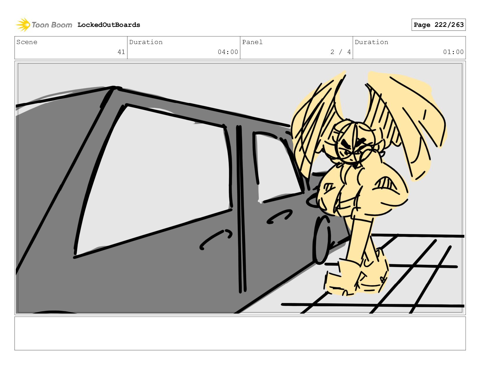Click the scene number 41
Screen dimensions: 481x372
[121, 52]
